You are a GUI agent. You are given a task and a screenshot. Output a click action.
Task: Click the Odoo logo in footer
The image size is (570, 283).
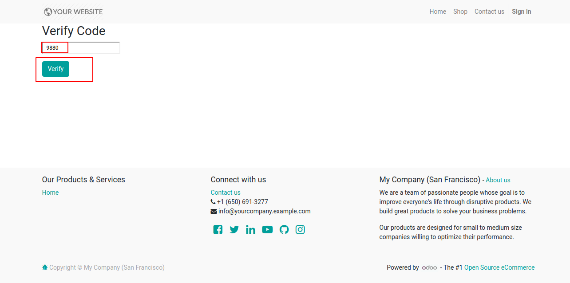click(429, 267)
